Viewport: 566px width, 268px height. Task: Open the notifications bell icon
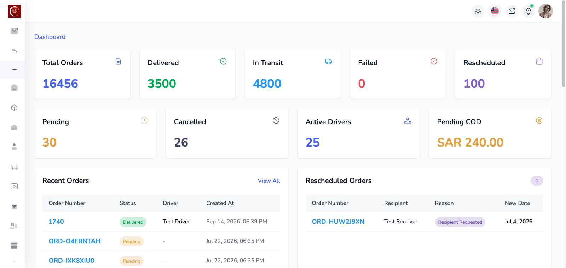tap(529, 11)
